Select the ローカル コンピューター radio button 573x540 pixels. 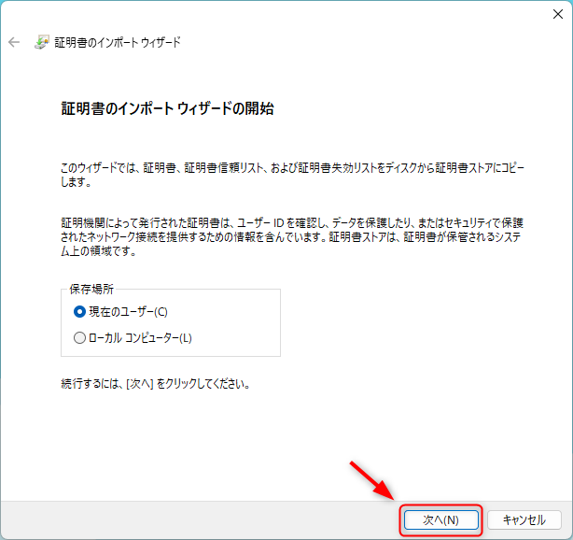coord(79,337)
